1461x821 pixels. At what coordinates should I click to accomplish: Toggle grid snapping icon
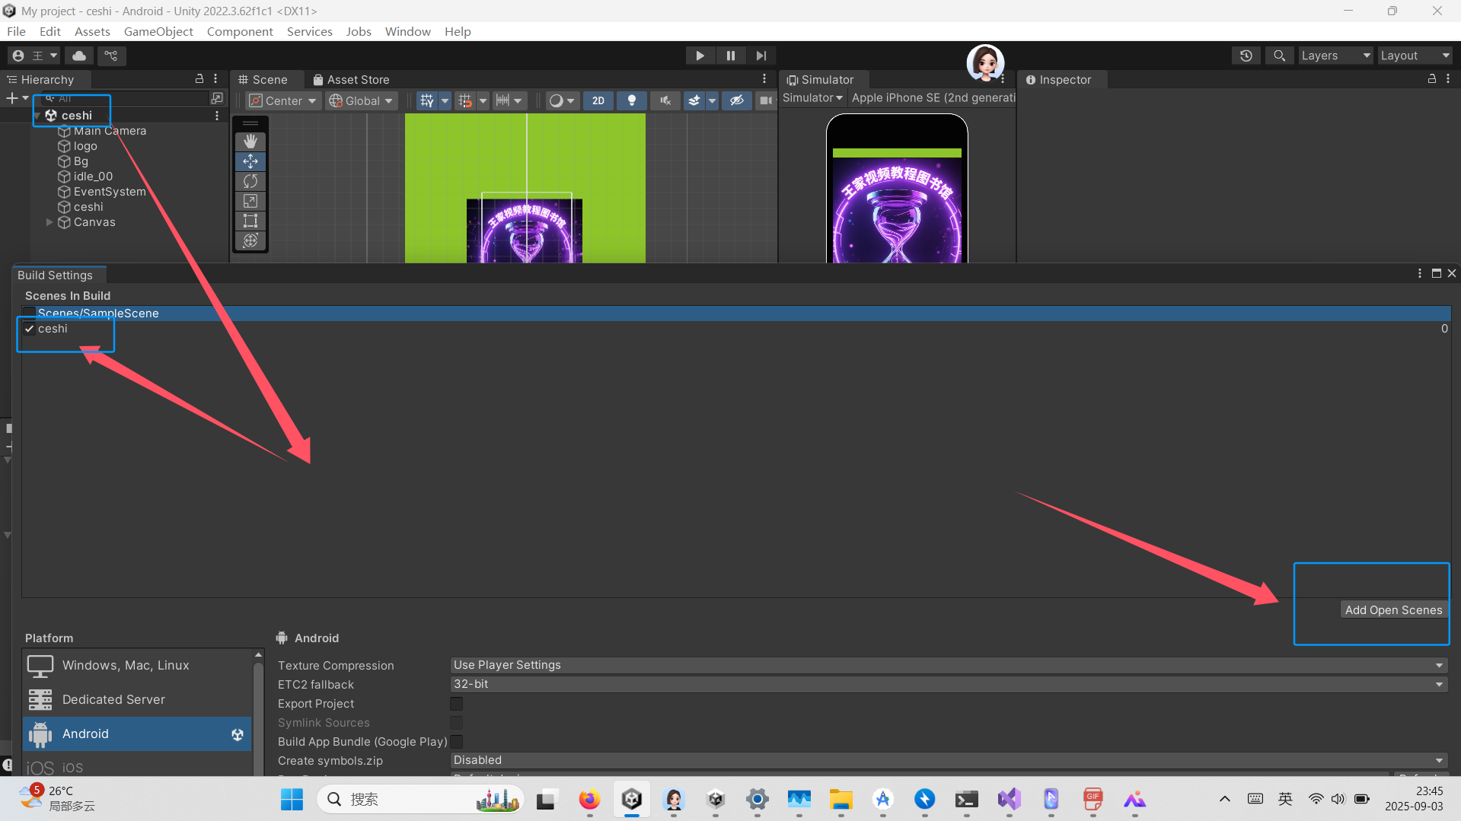[464, 100]
